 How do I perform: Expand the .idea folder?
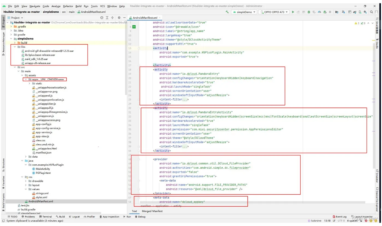[x=11, y=31]
